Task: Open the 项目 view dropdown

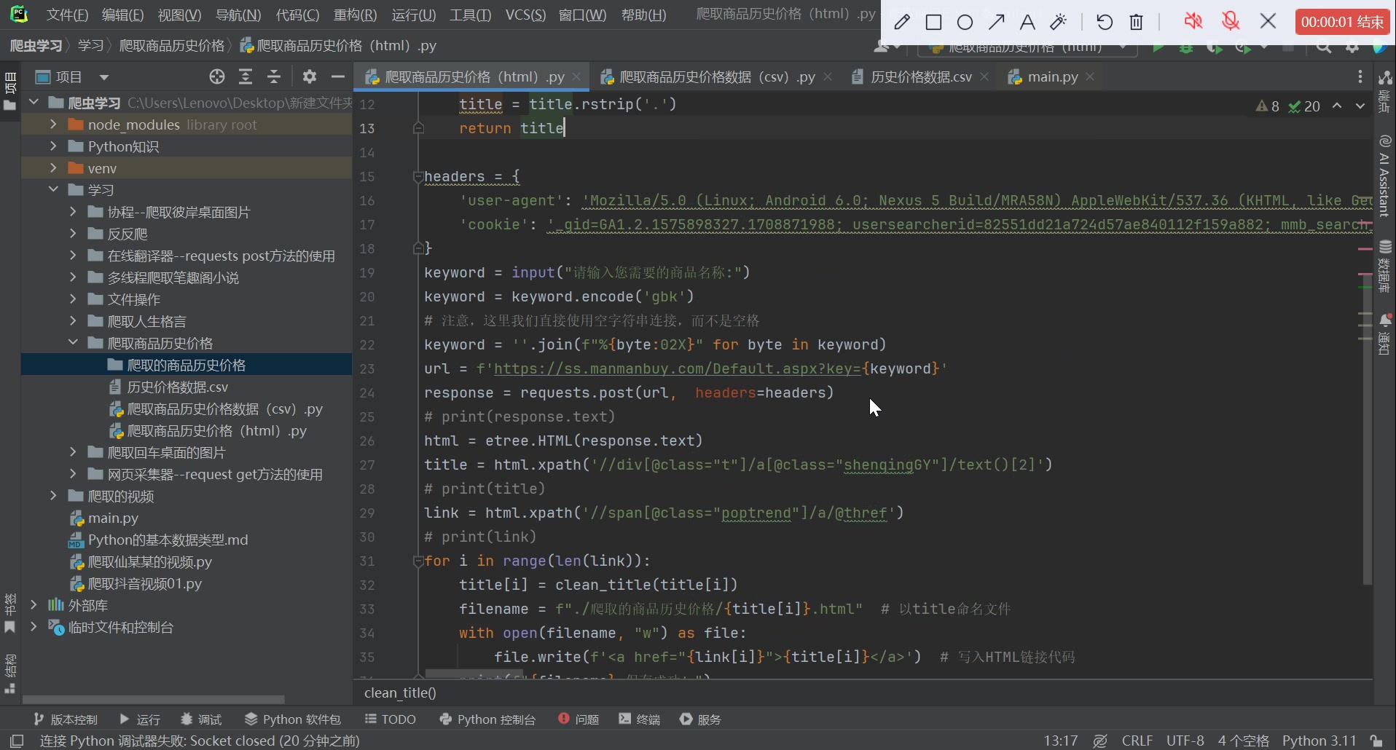Action: pyautogui.click(x=104, y=77)
